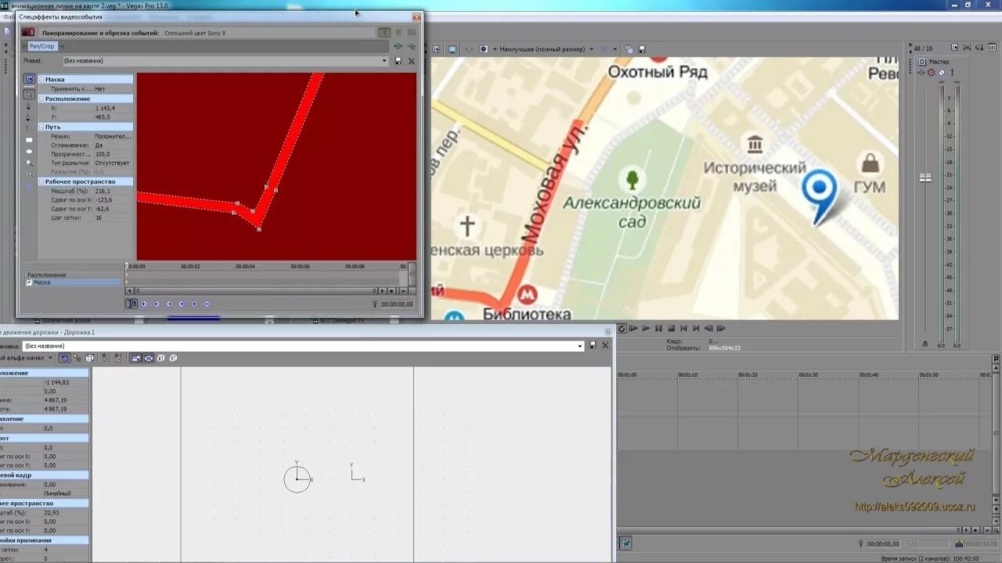Save the Pan/Crop preset
Image resolution: width=1002 pixels, height=563 pixels.
[398, 60]
